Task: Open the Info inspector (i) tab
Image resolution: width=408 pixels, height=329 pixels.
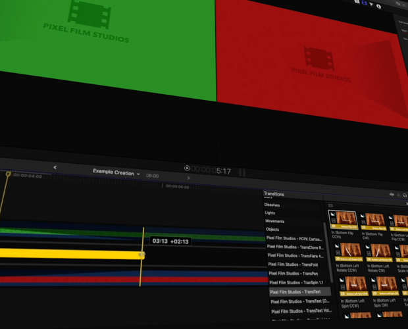Action: pos(378,7)
